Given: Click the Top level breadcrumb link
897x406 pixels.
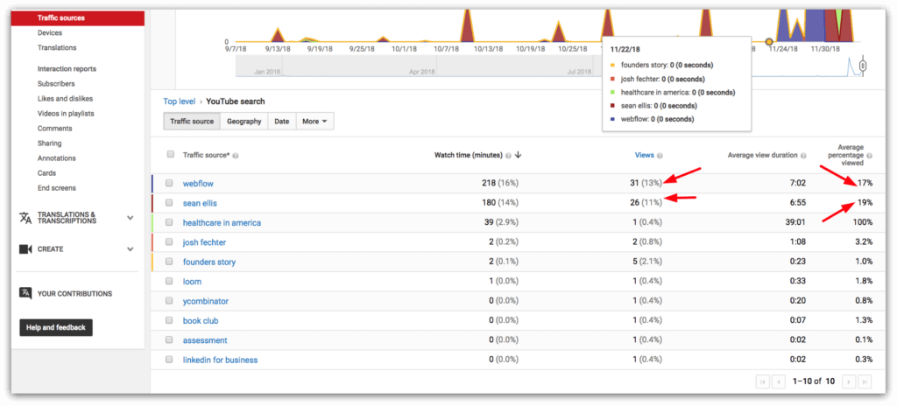Looking at the screenshot, I should (x=179, y=101).
